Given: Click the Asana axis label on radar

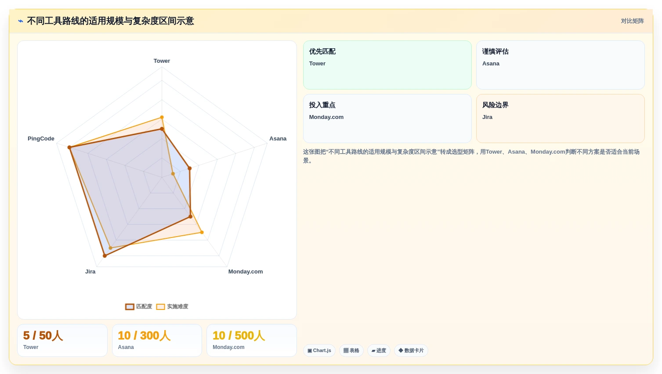Looking at the screenshot, I should tap(278, 139).
